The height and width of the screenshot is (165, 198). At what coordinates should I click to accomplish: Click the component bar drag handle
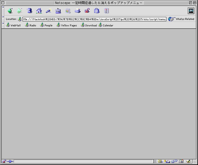tap(155, 161)
